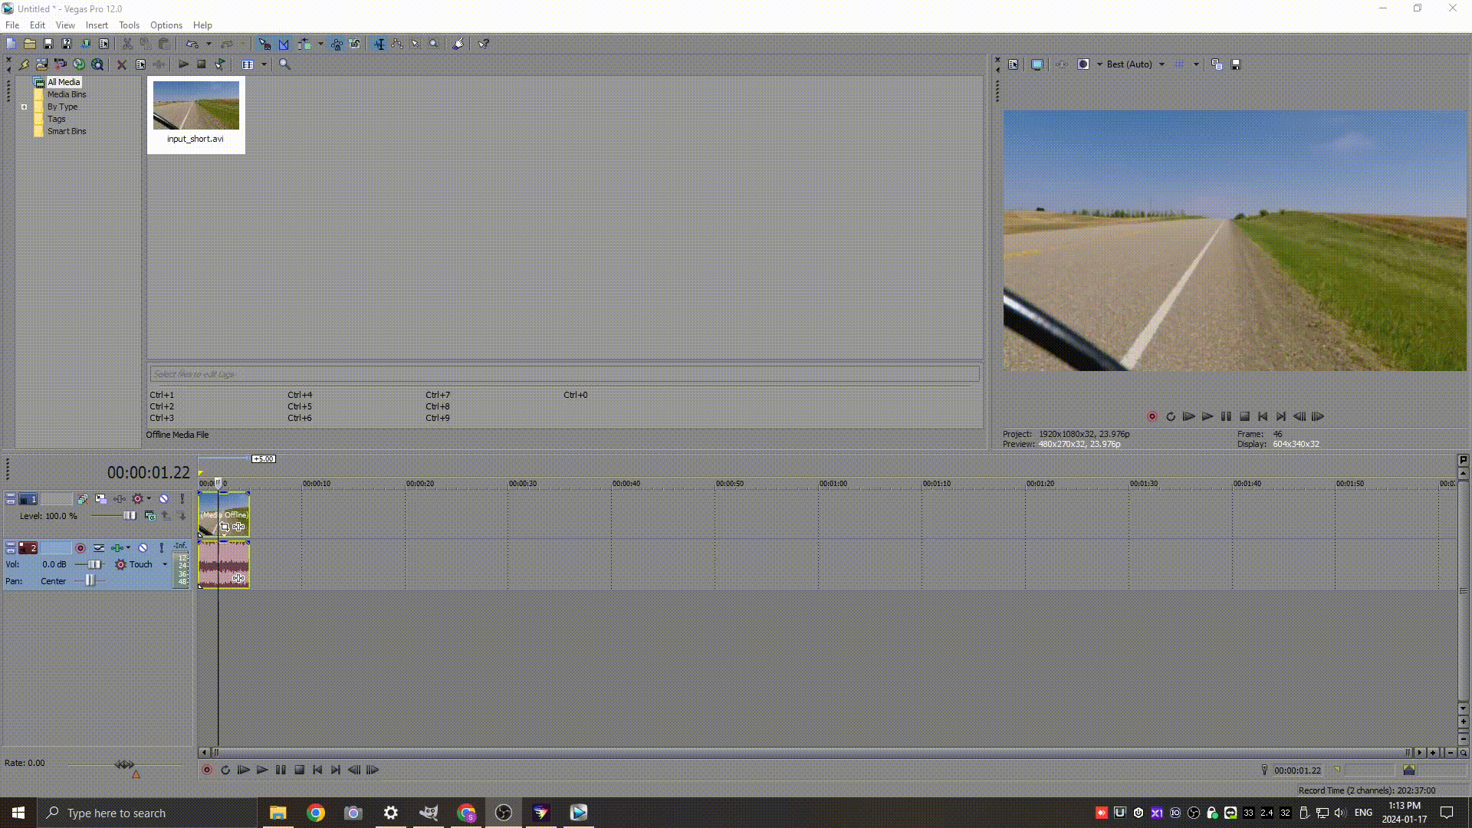
Task: Click the Import Media icon
Action: coord(42,64)
